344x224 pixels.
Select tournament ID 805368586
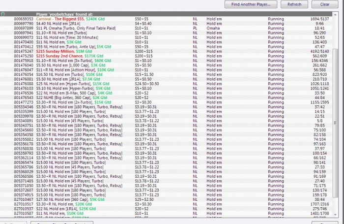166,176
